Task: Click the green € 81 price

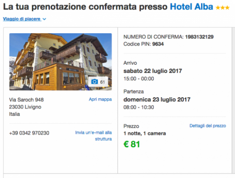Action: pos(132,144)
